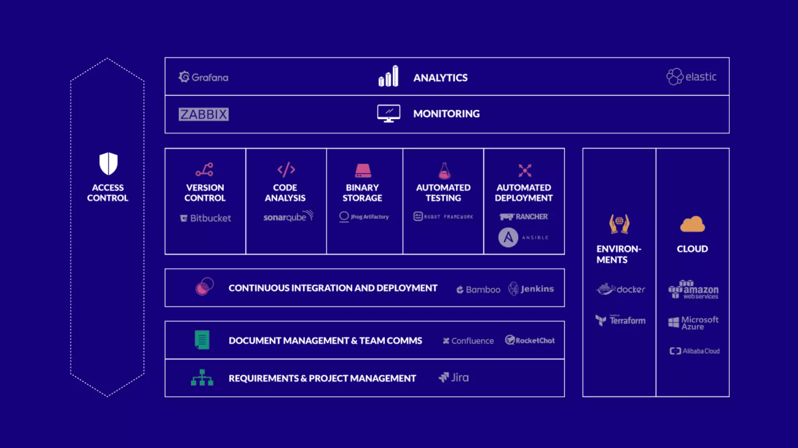Click the Jira logo

[454, 378]
